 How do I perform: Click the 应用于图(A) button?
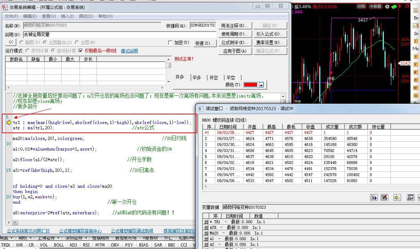click(x=234, y=51)
